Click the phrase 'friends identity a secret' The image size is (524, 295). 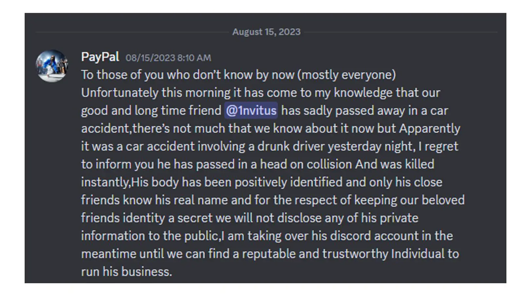[x=147, y=218]
